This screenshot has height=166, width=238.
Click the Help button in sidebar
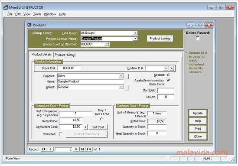198,121
